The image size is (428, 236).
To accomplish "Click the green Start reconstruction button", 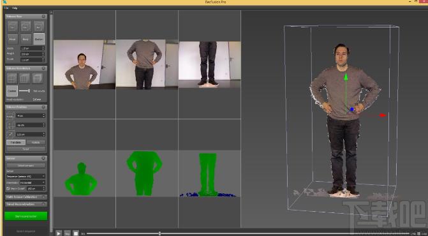I will click(x=26, y=216).
